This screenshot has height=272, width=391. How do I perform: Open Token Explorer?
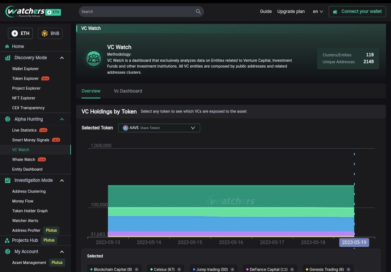point(25,78)
